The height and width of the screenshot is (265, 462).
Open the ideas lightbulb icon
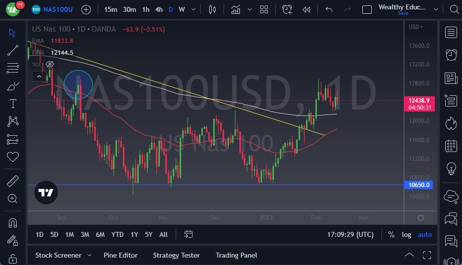(x=451, y=168)
